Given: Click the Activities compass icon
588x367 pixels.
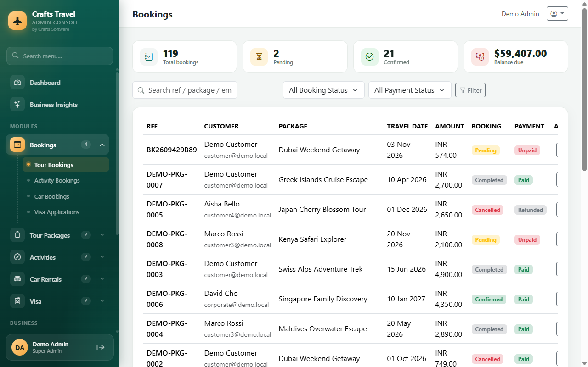Looking at the screenshot, I should click(x=17, y=257).
